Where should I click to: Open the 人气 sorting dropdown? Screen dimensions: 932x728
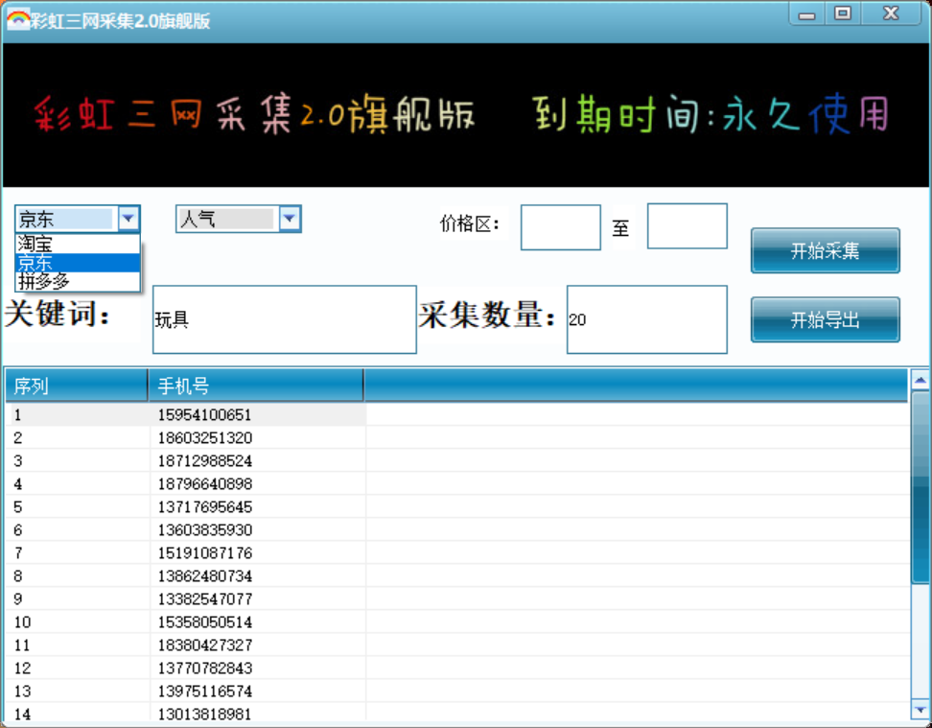pyautogui.click(x=290, y=219)
